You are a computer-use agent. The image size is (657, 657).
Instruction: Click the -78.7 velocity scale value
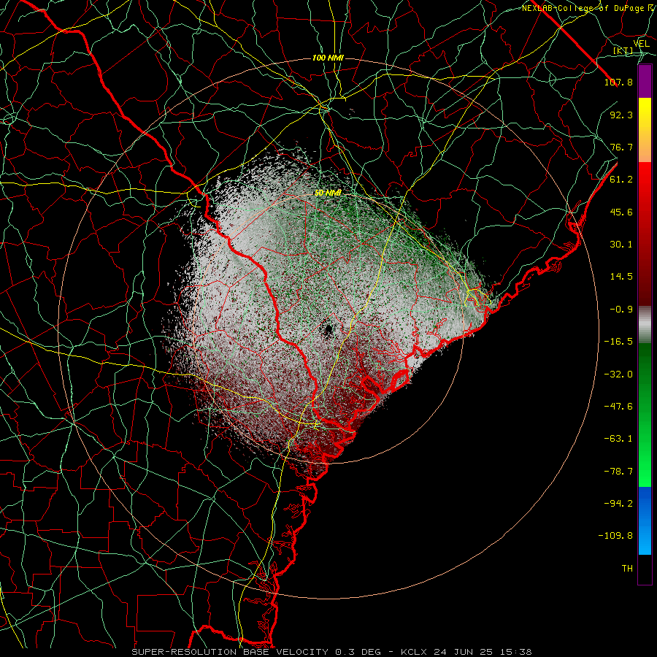pyautogui.click(x=618, y=472)
